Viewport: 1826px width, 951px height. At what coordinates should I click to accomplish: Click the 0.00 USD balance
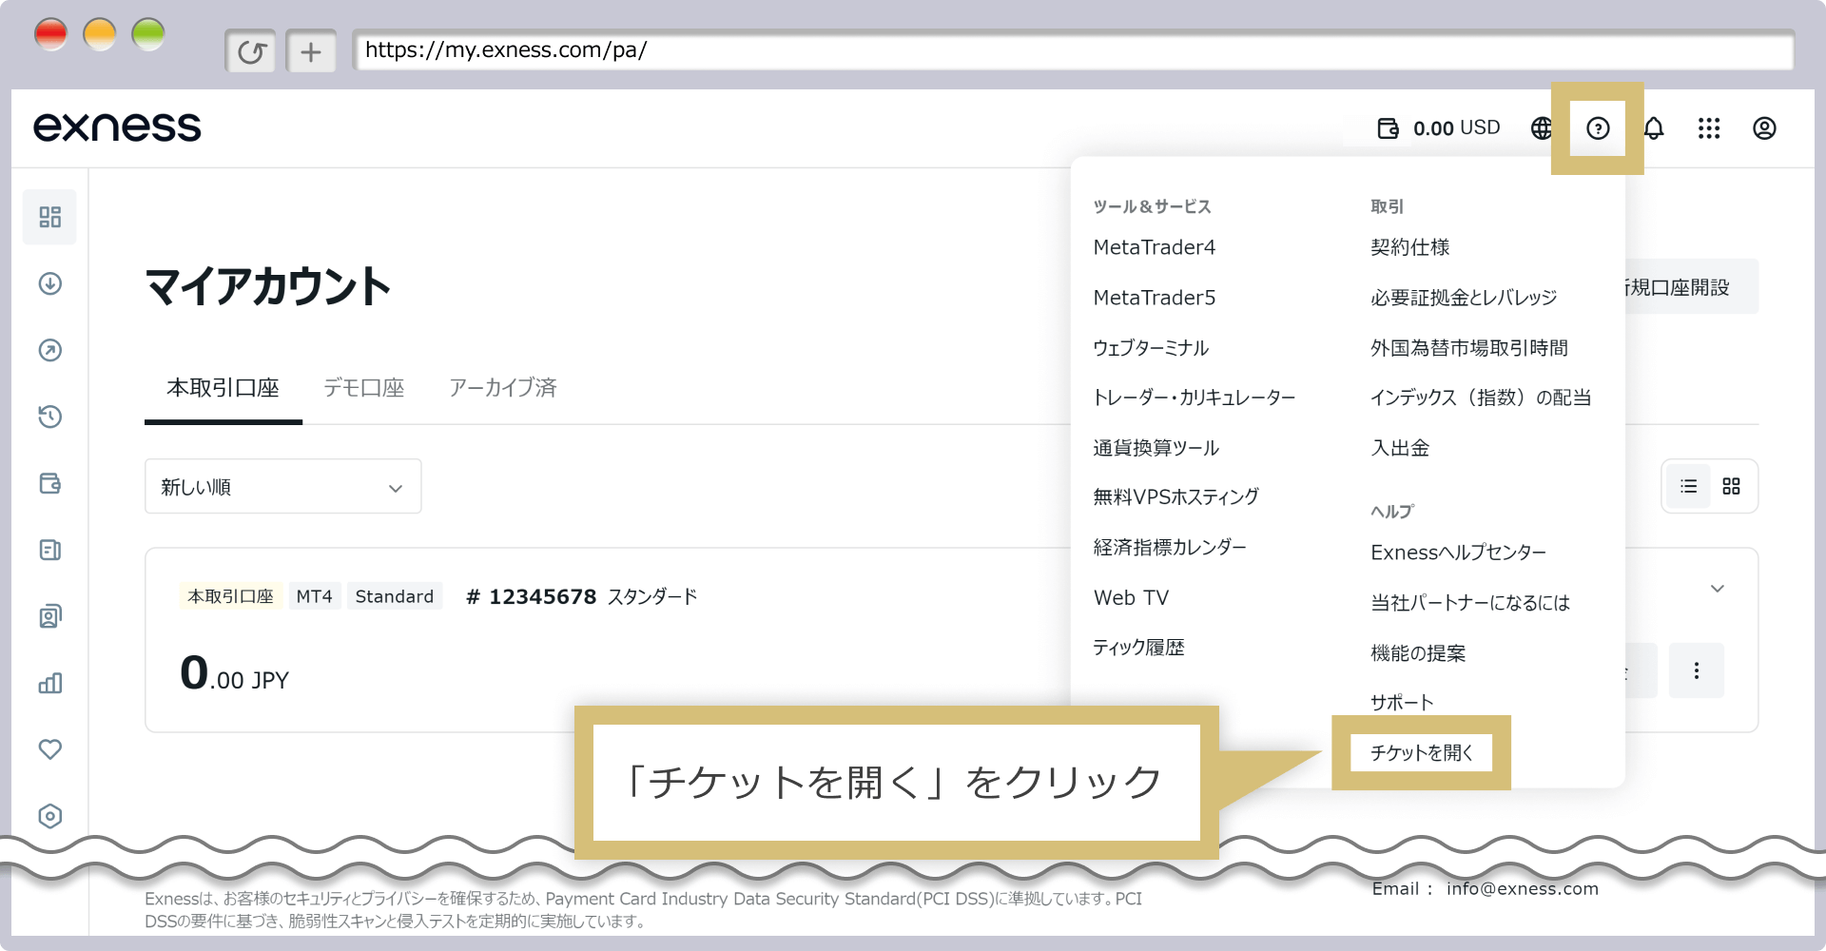tap(1456, 128)
